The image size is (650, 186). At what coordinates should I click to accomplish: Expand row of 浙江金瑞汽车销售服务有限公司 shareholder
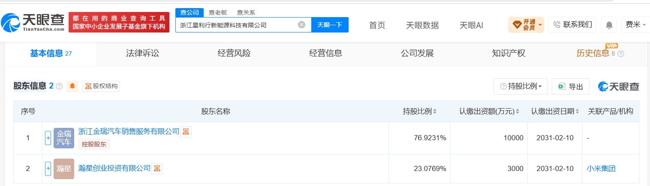tap(48, 138)
